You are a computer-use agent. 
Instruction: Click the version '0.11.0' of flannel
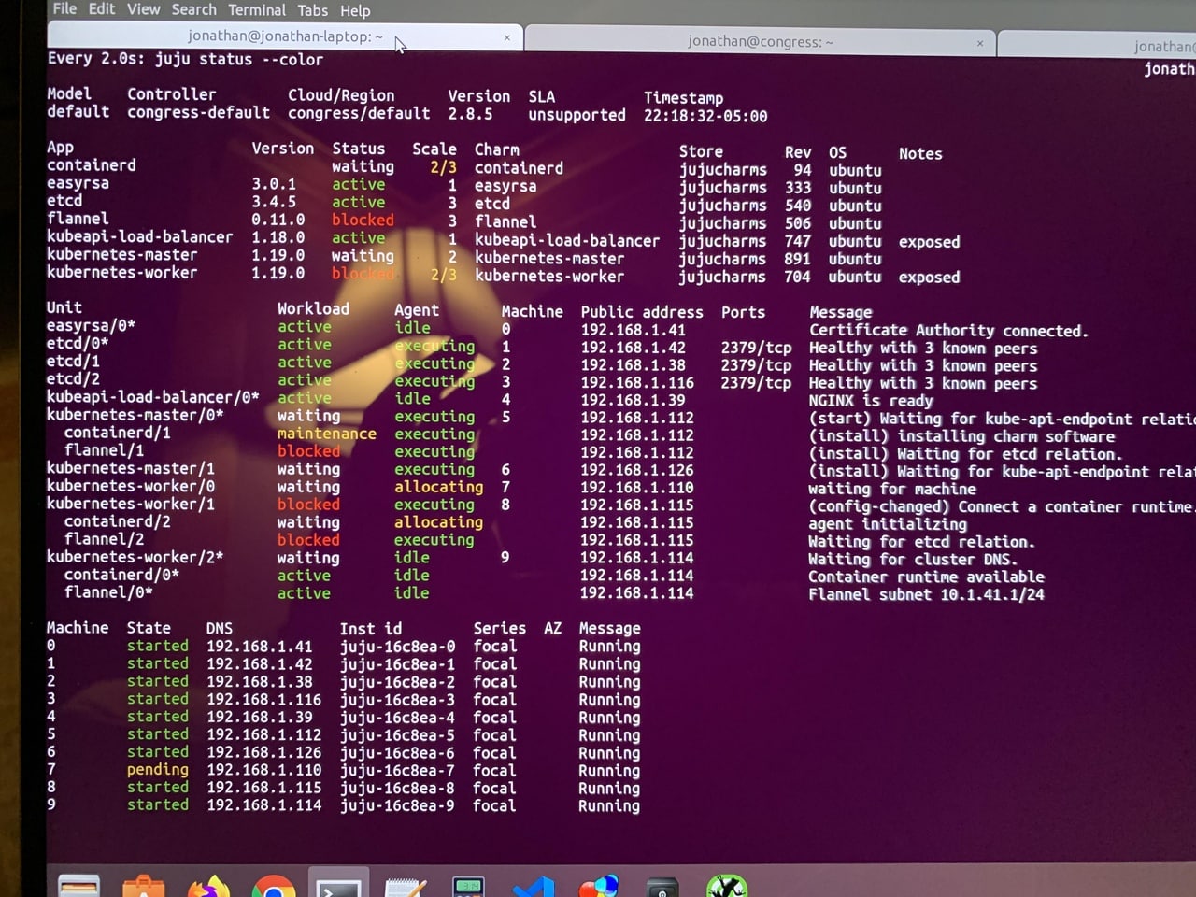(278, 220)
